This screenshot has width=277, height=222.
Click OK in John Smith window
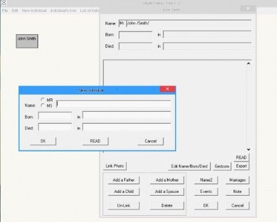206,205
